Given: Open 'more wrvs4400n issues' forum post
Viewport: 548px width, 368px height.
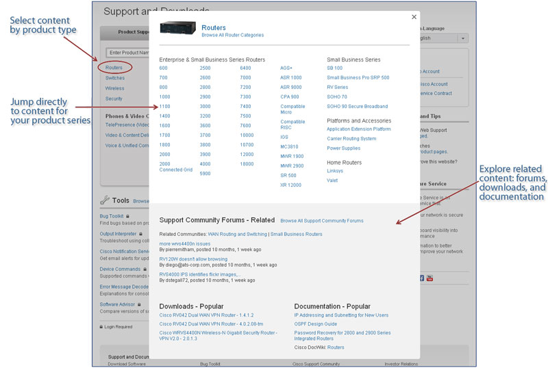Looking at the screenshot, I should pyautogui.click(x=185, y=244).
